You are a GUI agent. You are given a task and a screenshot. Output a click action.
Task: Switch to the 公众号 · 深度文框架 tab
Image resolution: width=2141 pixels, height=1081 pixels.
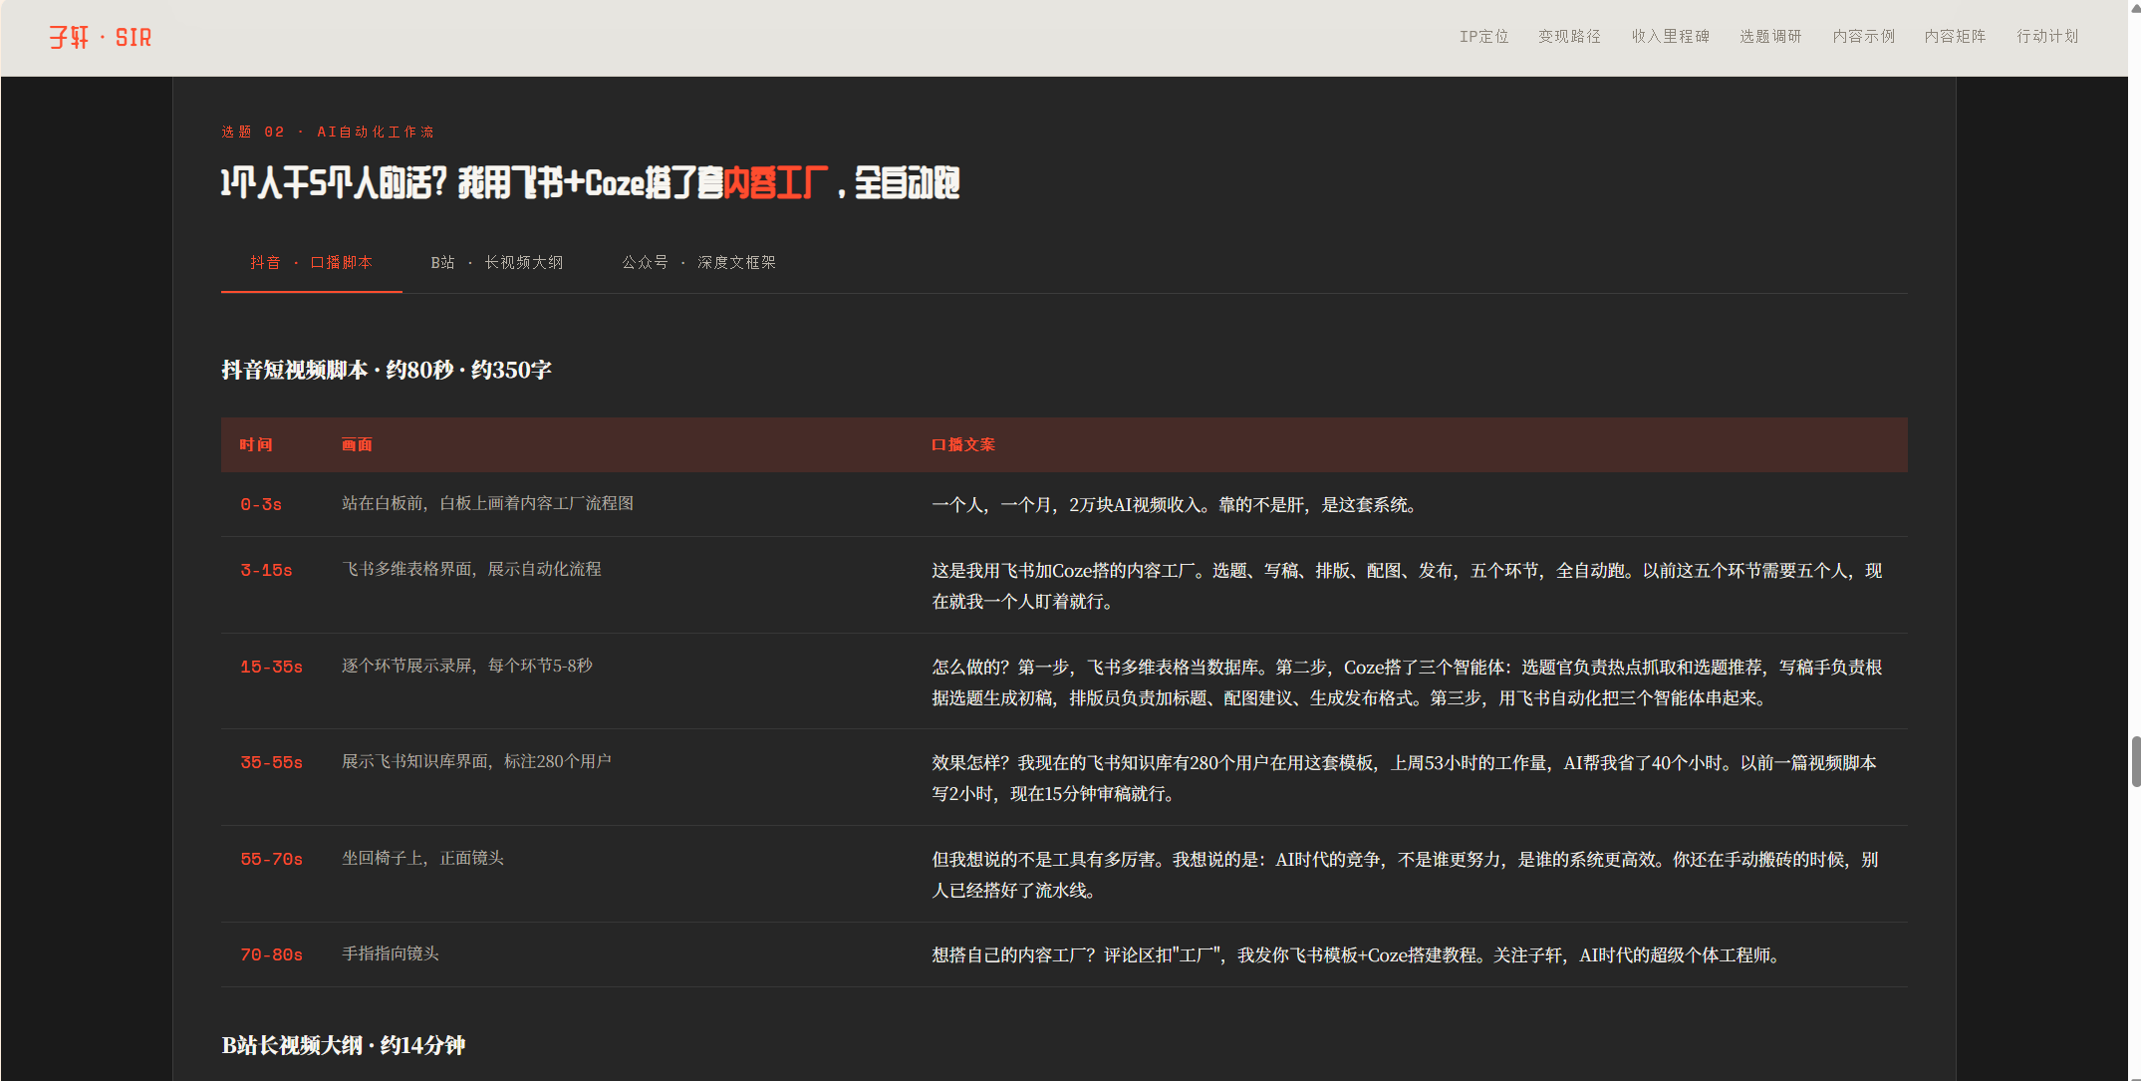coord(698,263)
